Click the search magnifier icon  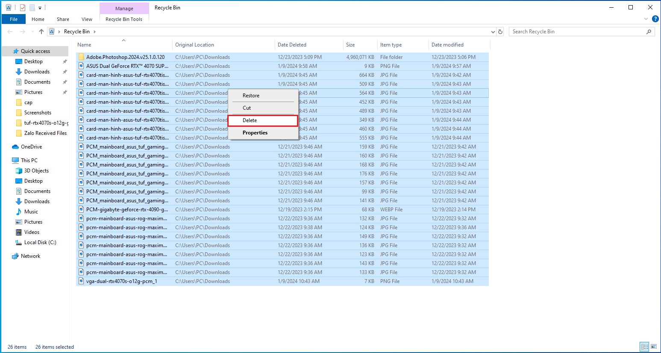tap(649, 32)
